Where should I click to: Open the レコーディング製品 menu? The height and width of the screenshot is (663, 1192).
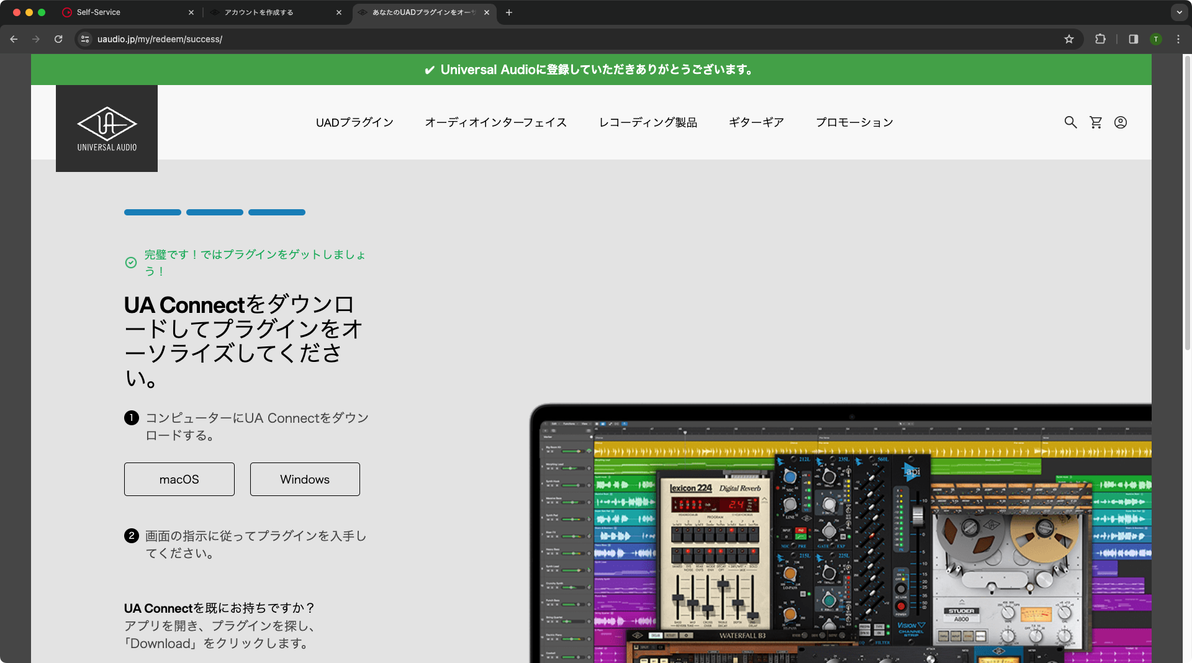(x=648, y=122)
